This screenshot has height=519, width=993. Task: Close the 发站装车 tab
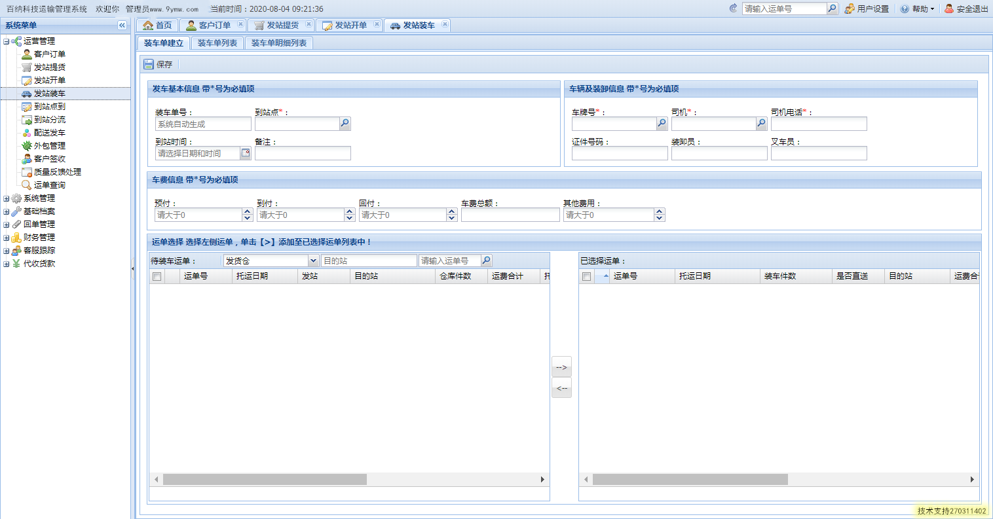click(x=445, y=24)
